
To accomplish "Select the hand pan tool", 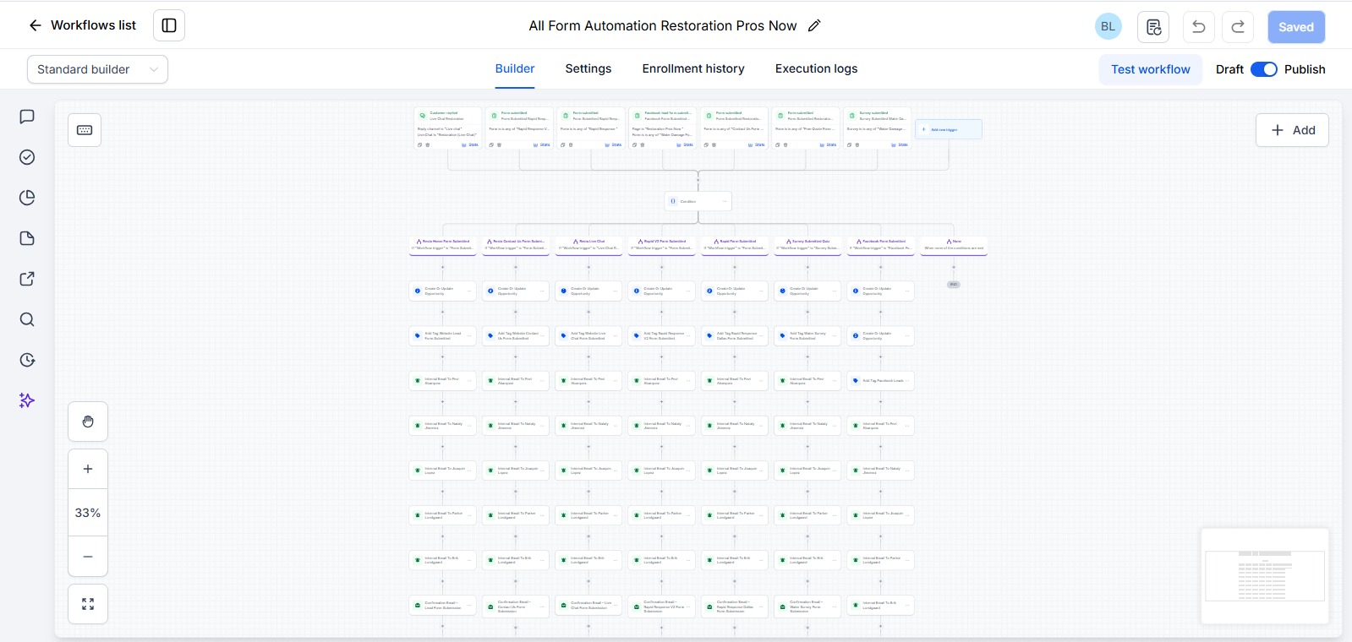I will (x=88, y=422).
